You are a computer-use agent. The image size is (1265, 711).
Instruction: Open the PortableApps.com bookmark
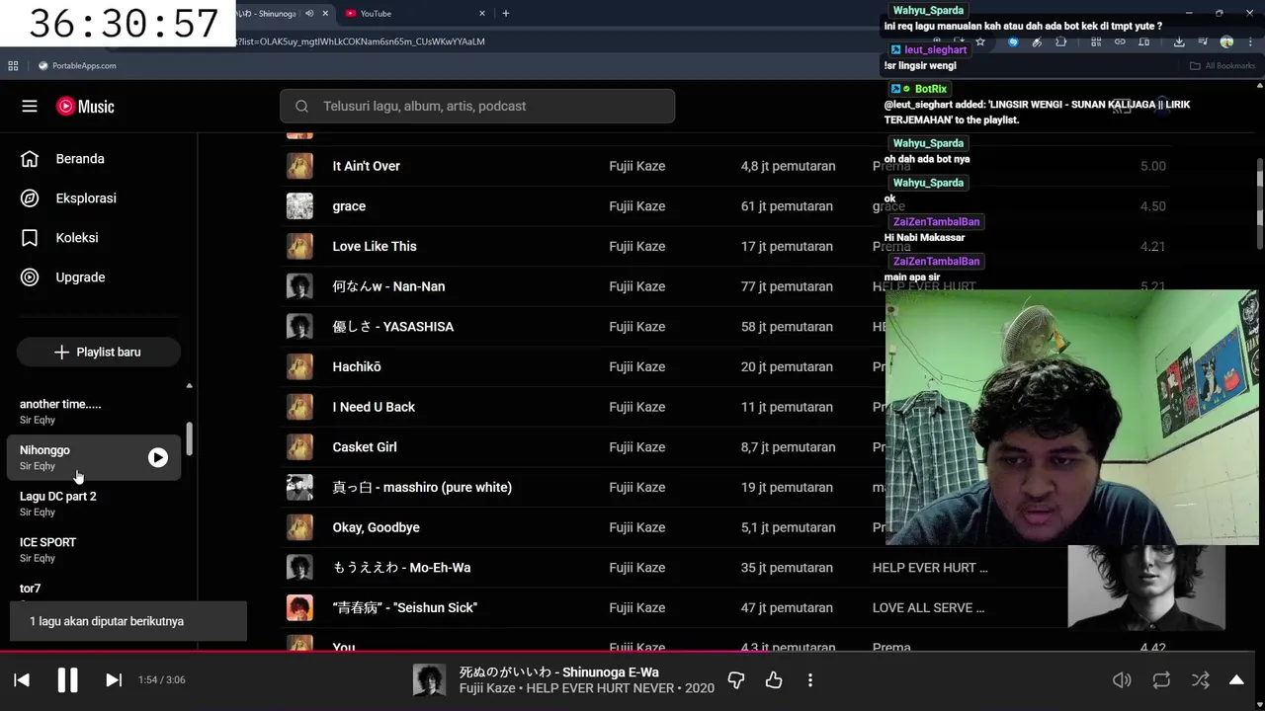pyautogui.click(x=77, y=66)
